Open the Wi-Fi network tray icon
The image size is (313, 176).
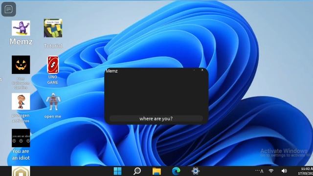[x=271, y=171]
